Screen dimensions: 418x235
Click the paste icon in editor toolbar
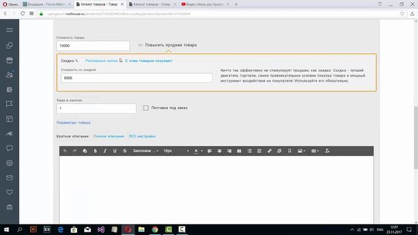[x=85, y=151]
